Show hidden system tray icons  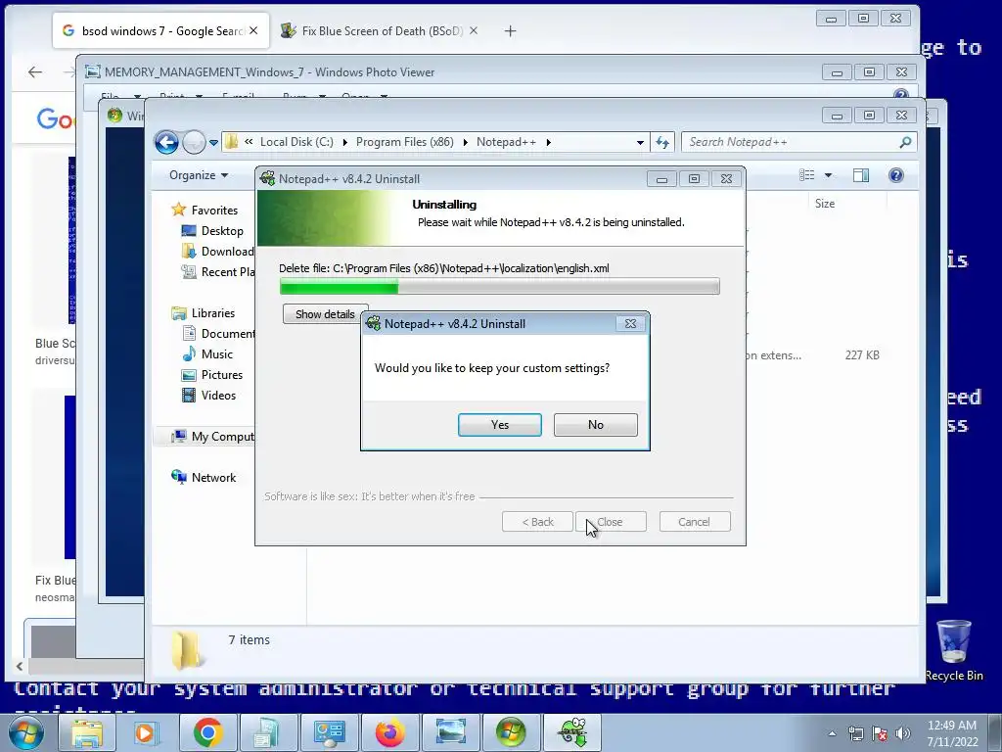[832, 733]
